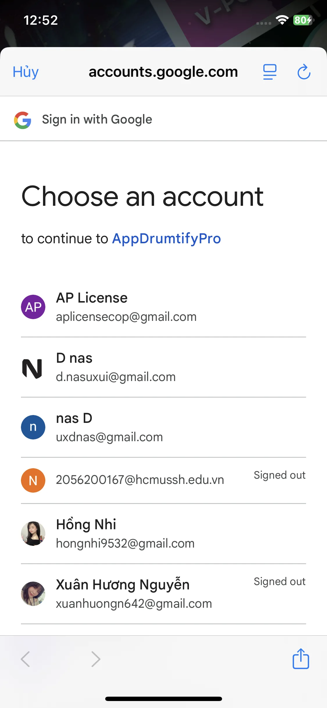Choose the AP License account

[126, 307]
